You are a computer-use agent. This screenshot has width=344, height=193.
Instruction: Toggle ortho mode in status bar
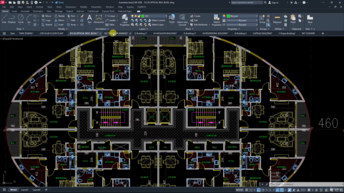pyautogui.click(x=259, y=190)
